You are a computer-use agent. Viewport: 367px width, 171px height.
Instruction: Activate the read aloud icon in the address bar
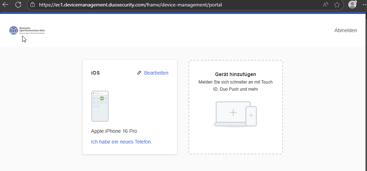[x=326, y=5]
